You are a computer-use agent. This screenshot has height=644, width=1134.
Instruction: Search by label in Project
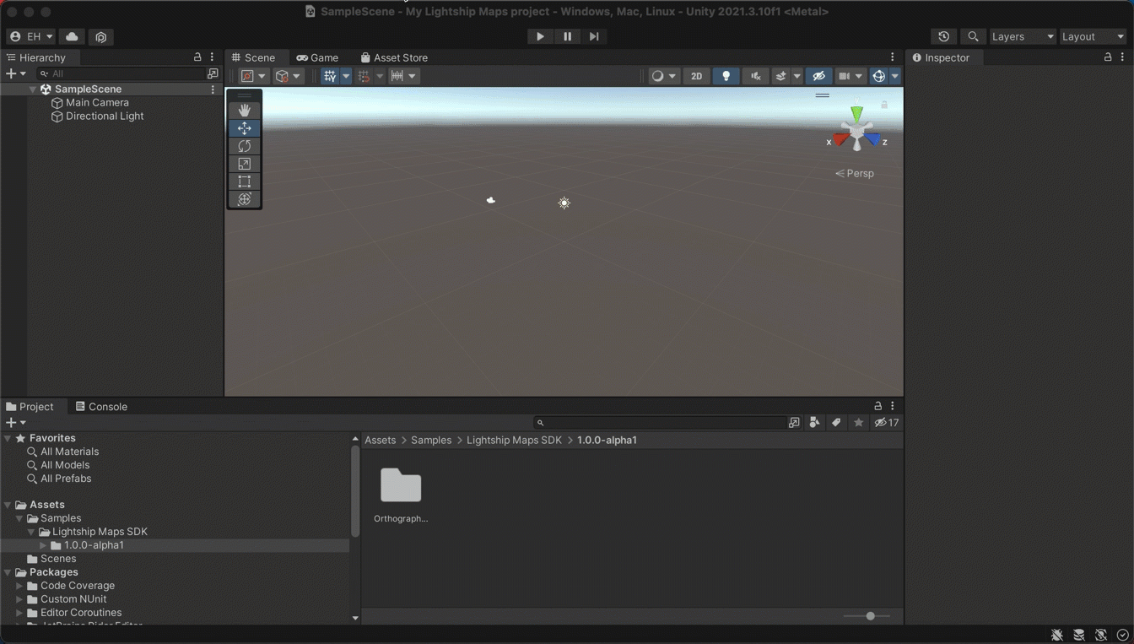pos(836,423)
